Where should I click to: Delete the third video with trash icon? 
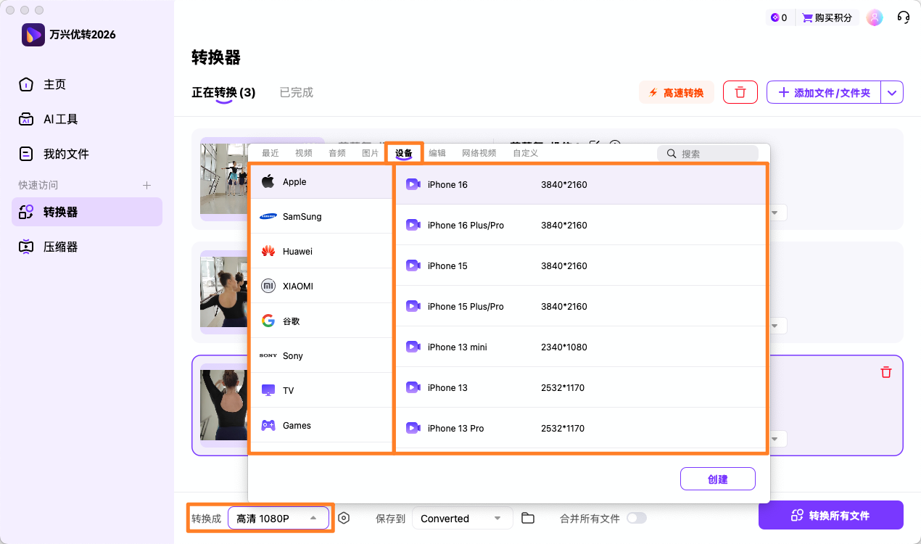click(x=885, y=372)
